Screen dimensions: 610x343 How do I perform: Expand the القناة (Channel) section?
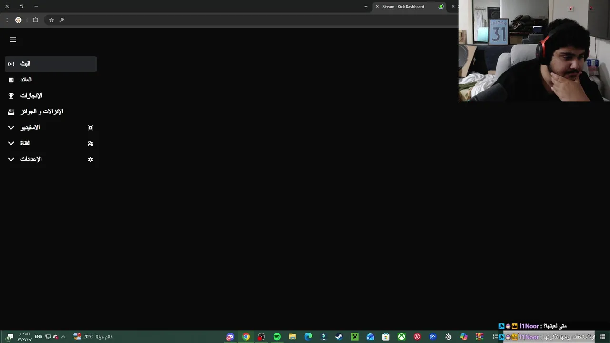point(51,143)
